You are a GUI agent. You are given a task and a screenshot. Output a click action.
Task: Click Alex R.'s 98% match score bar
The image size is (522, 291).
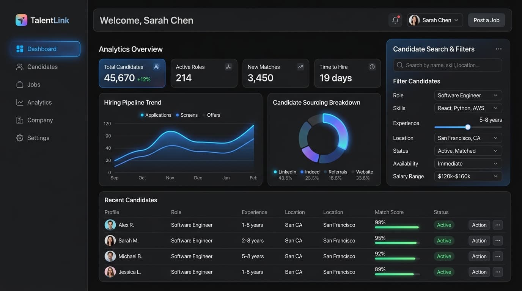tap(397, 227)
